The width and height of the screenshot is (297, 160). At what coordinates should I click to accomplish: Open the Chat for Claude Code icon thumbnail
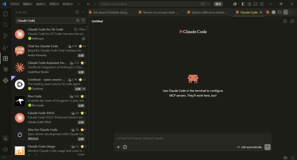click(x=20, y=51)
